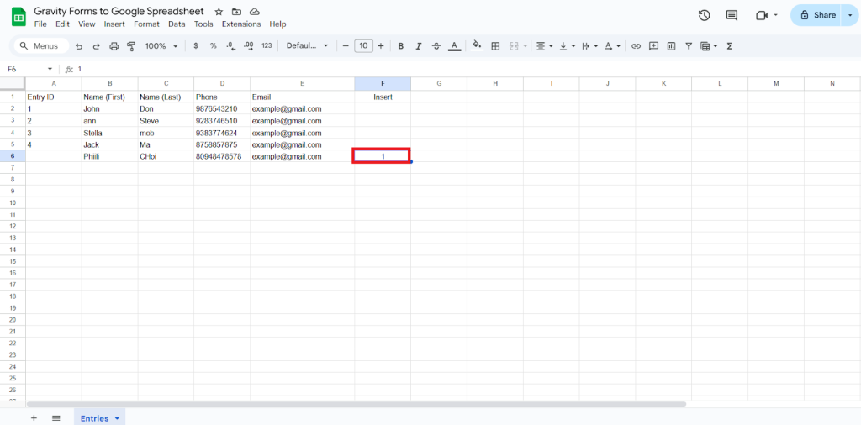
Task: Select the column F header
Action: click(x=383, y=83)
